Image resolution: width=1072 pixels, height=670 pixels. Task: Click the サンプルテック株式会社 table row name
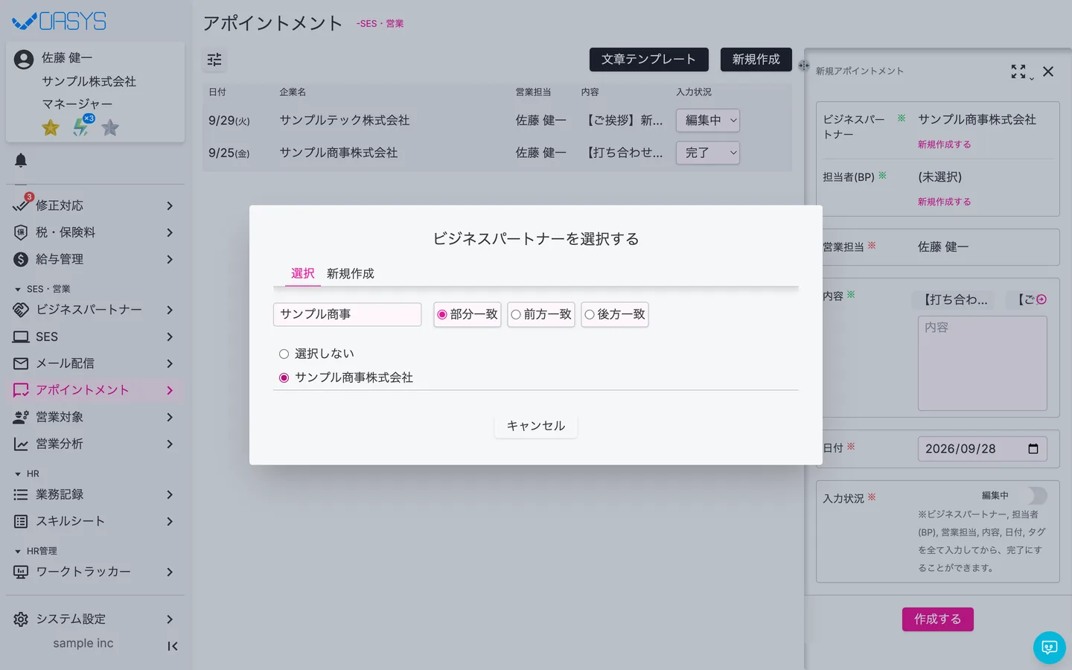point(344,121)
